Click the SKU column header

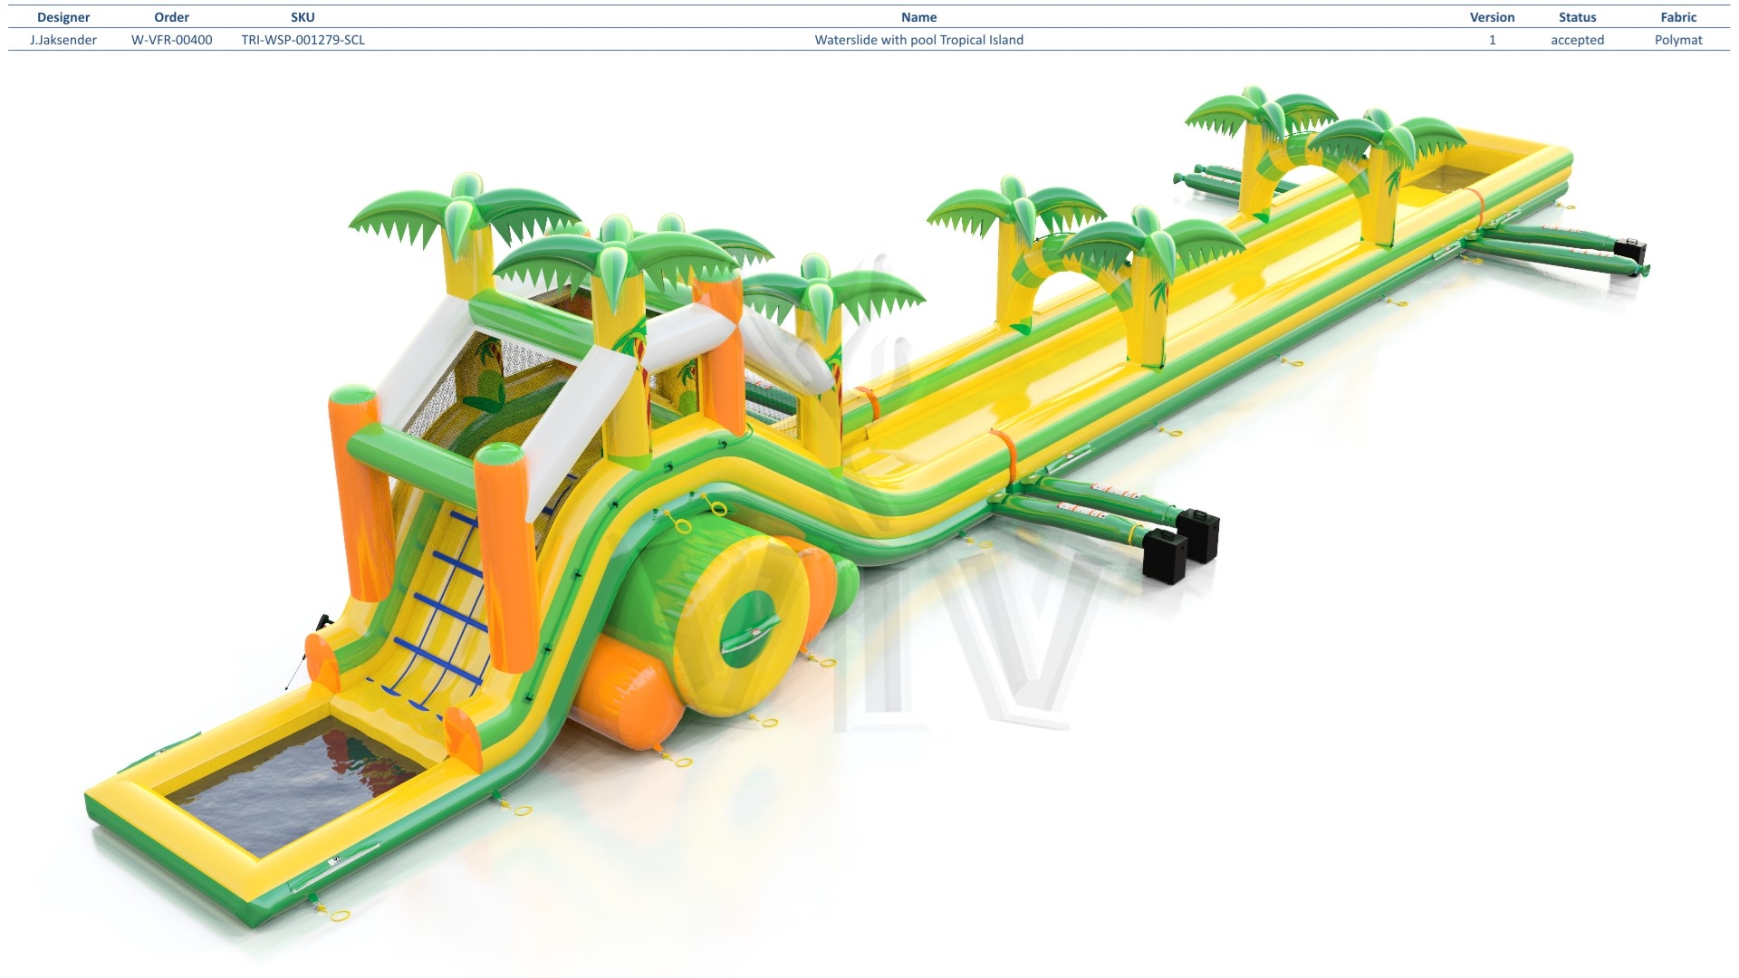[x=303, y=17]
